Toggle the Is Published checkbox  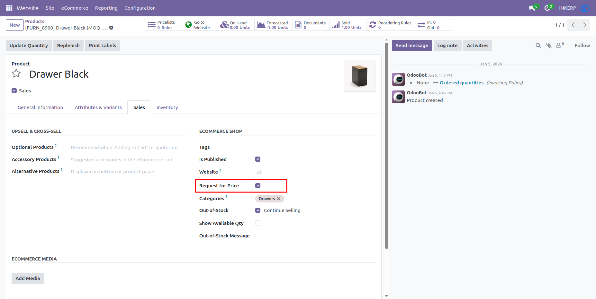tap(258, 159)
